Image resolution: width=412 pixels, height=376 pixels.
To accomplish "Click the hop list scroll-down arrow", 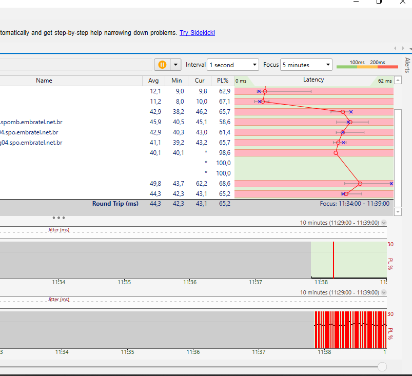I will tap(398, 212).
